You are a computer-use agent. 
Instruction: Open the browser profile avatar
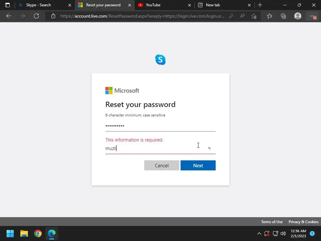(298, 16)
